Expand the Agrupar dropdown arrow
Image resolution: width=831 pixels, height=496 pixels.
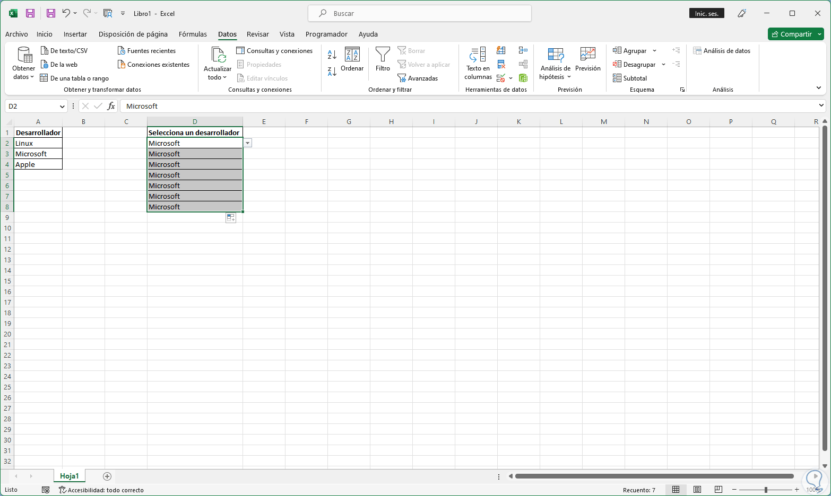(654, 51)
